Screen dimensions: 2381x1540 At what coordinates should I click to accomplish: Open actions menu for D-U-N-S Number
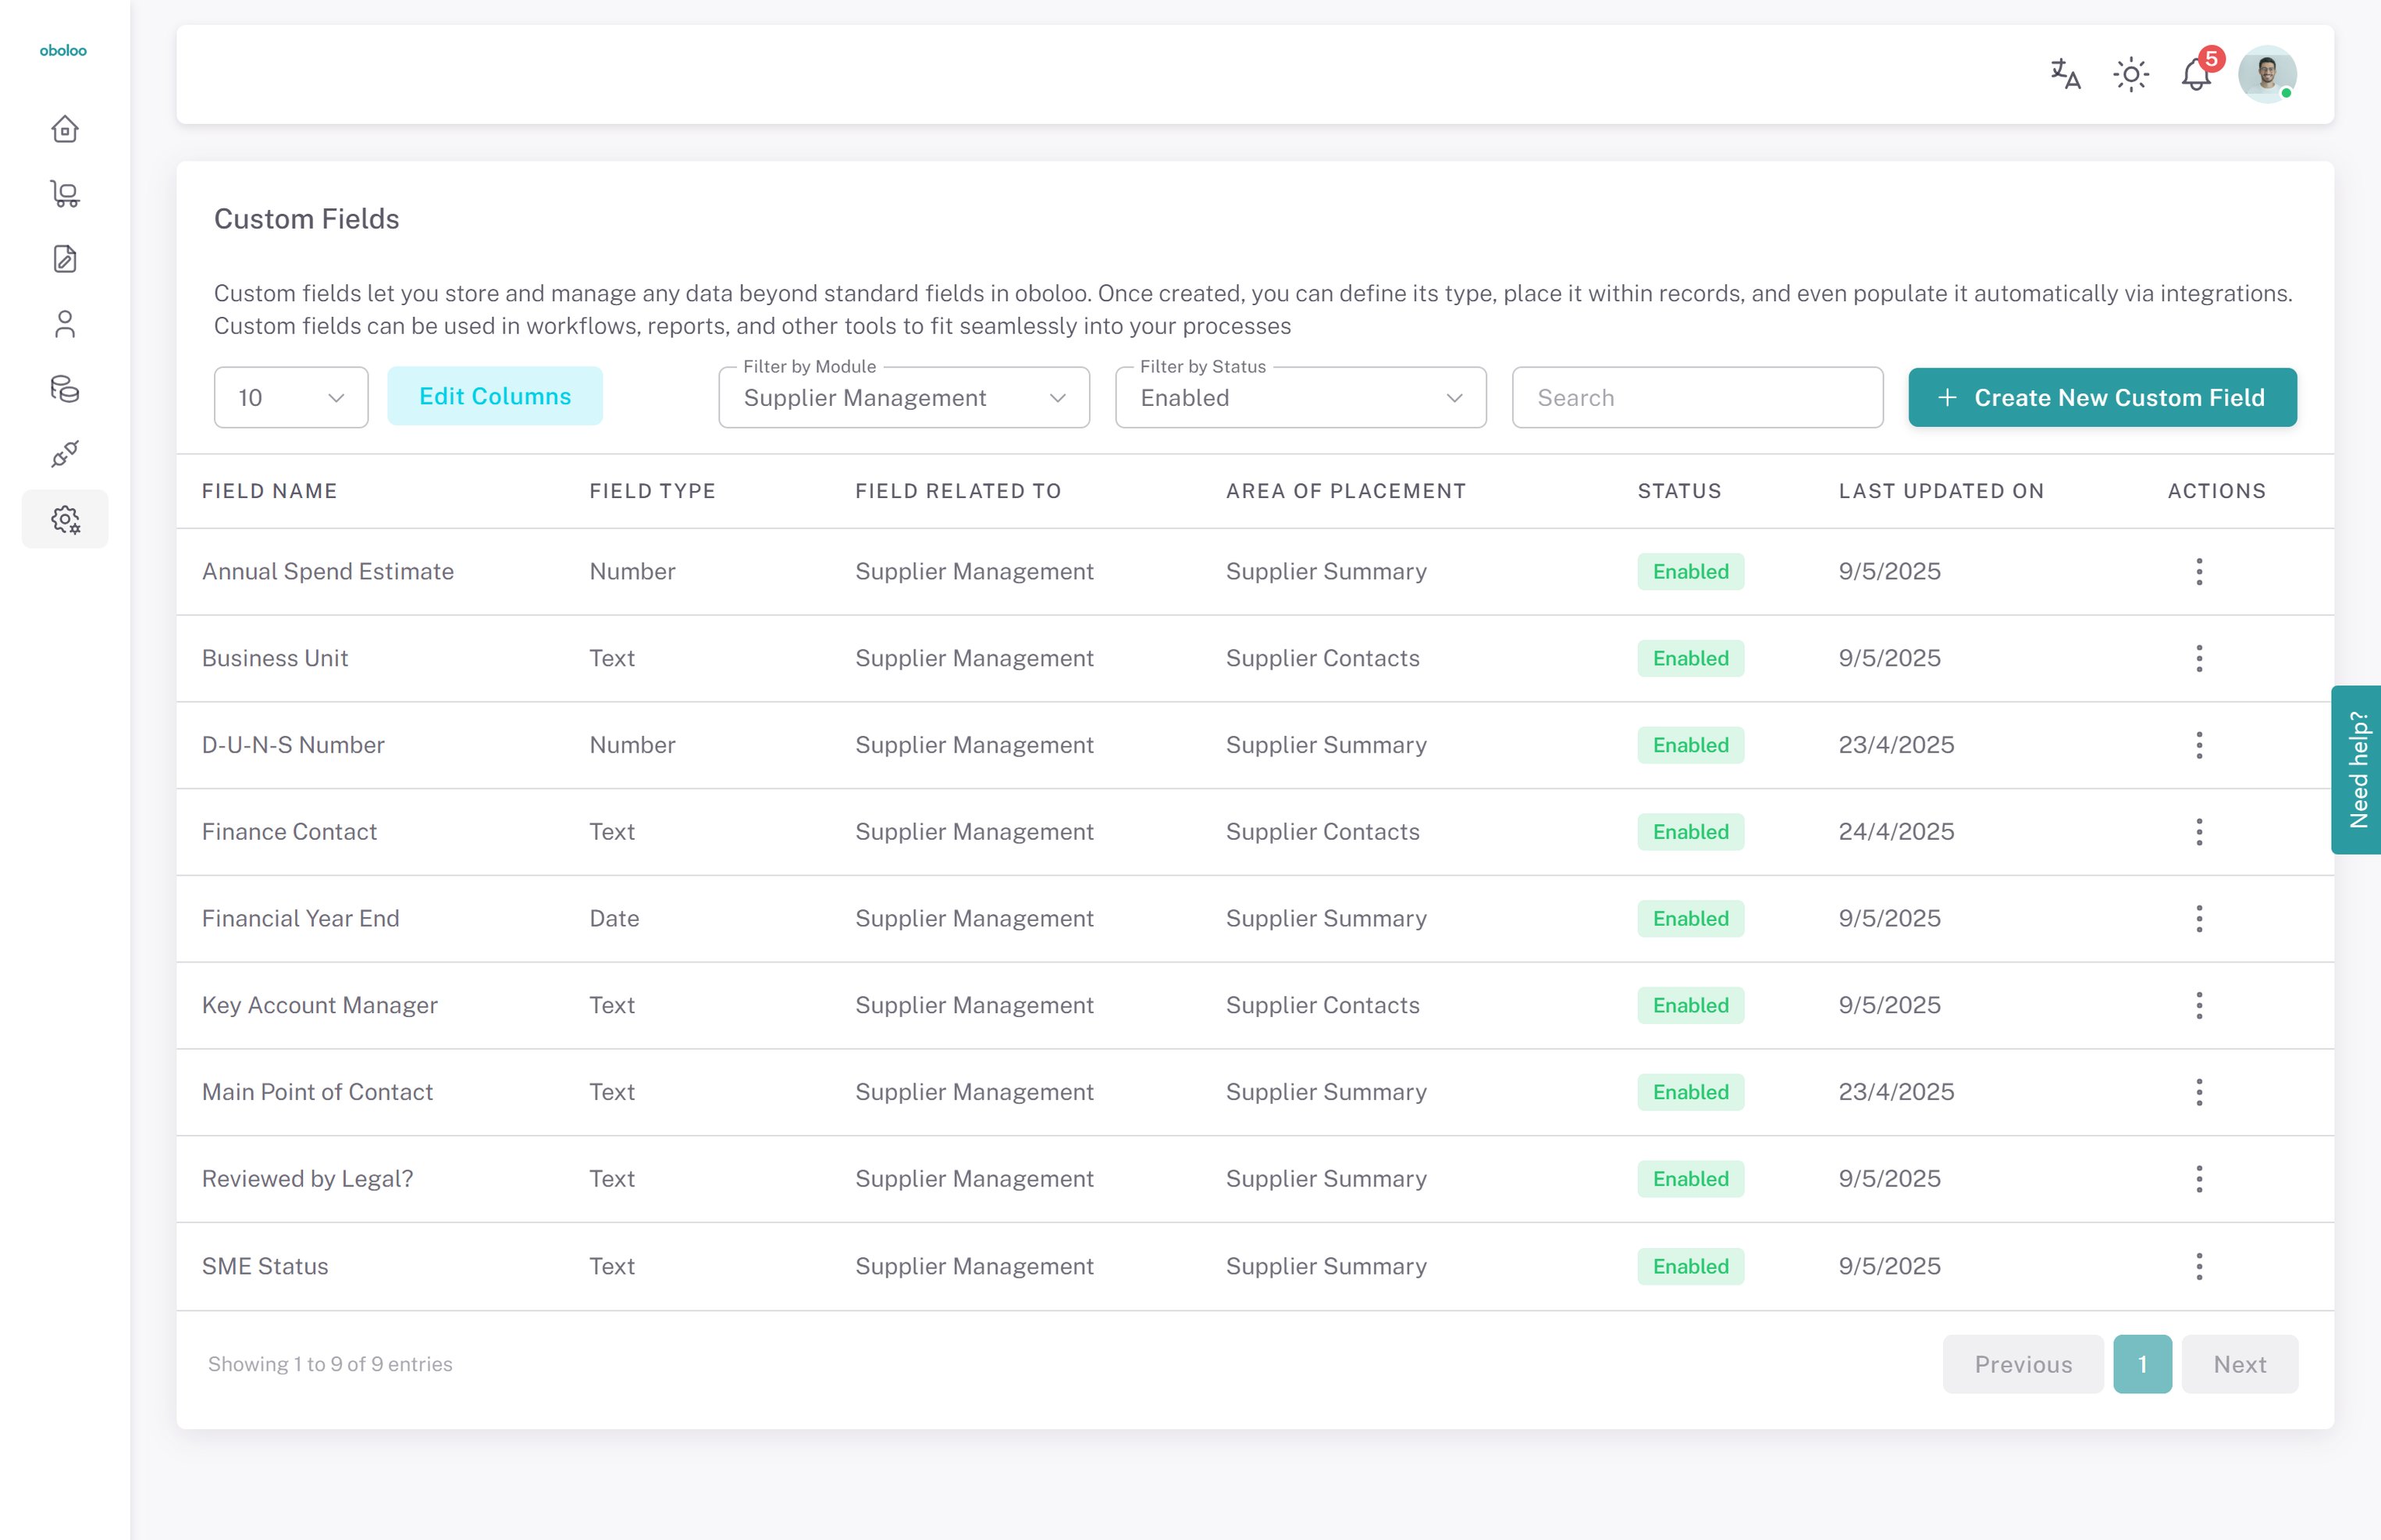(x=2199, y=745)
